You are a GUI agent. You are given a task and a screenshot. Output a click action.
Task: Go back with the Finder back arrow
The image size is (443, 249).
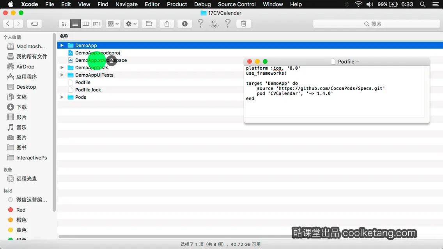point(8,24)
